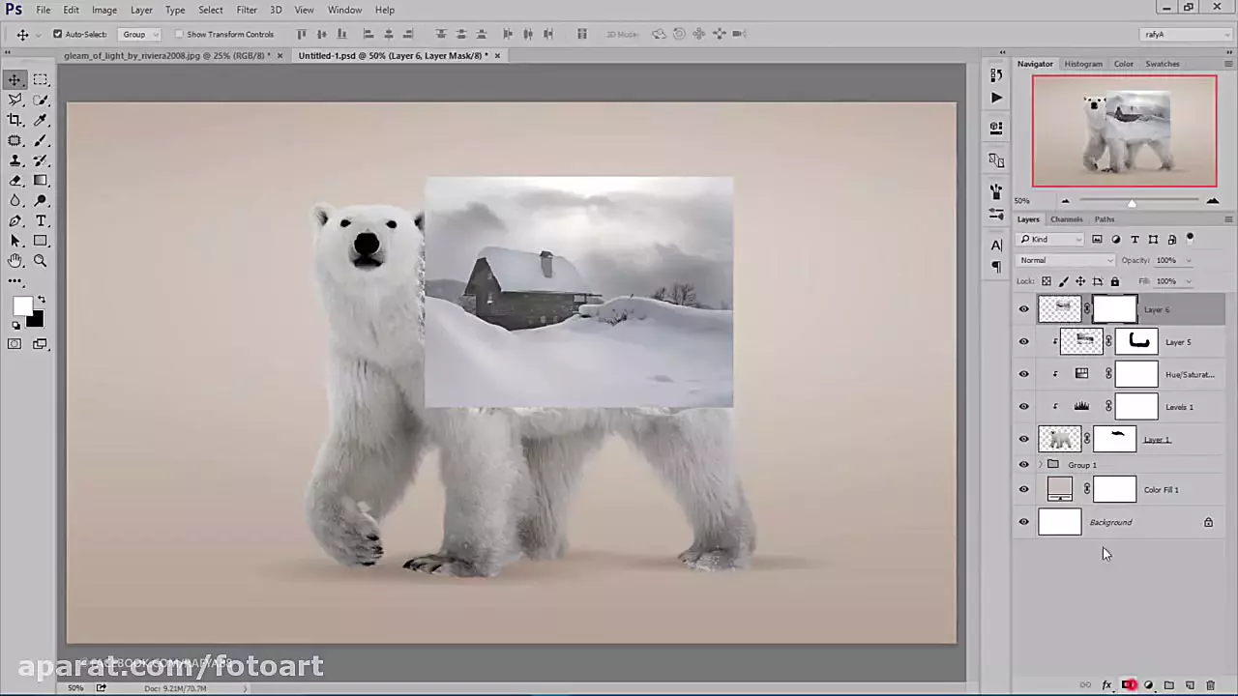This screenshot has height=696, width=1238.
Task: Toggle Hue/Saturation layer visibility
Action: pos(1024,374)
